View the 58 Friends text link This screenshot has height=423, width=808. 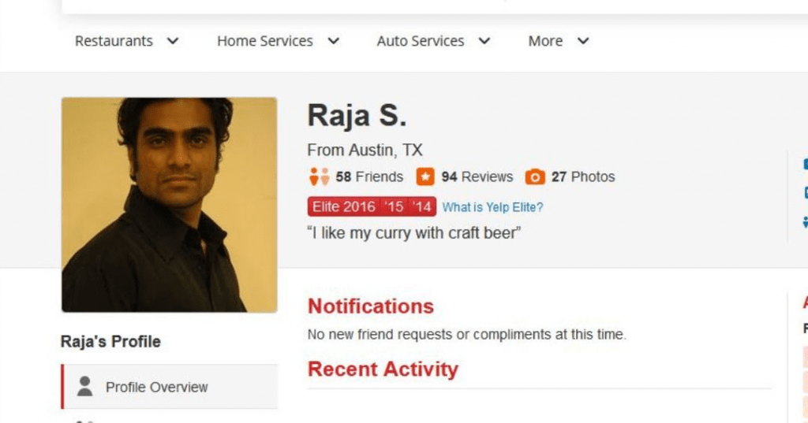[x=368, y=176]
